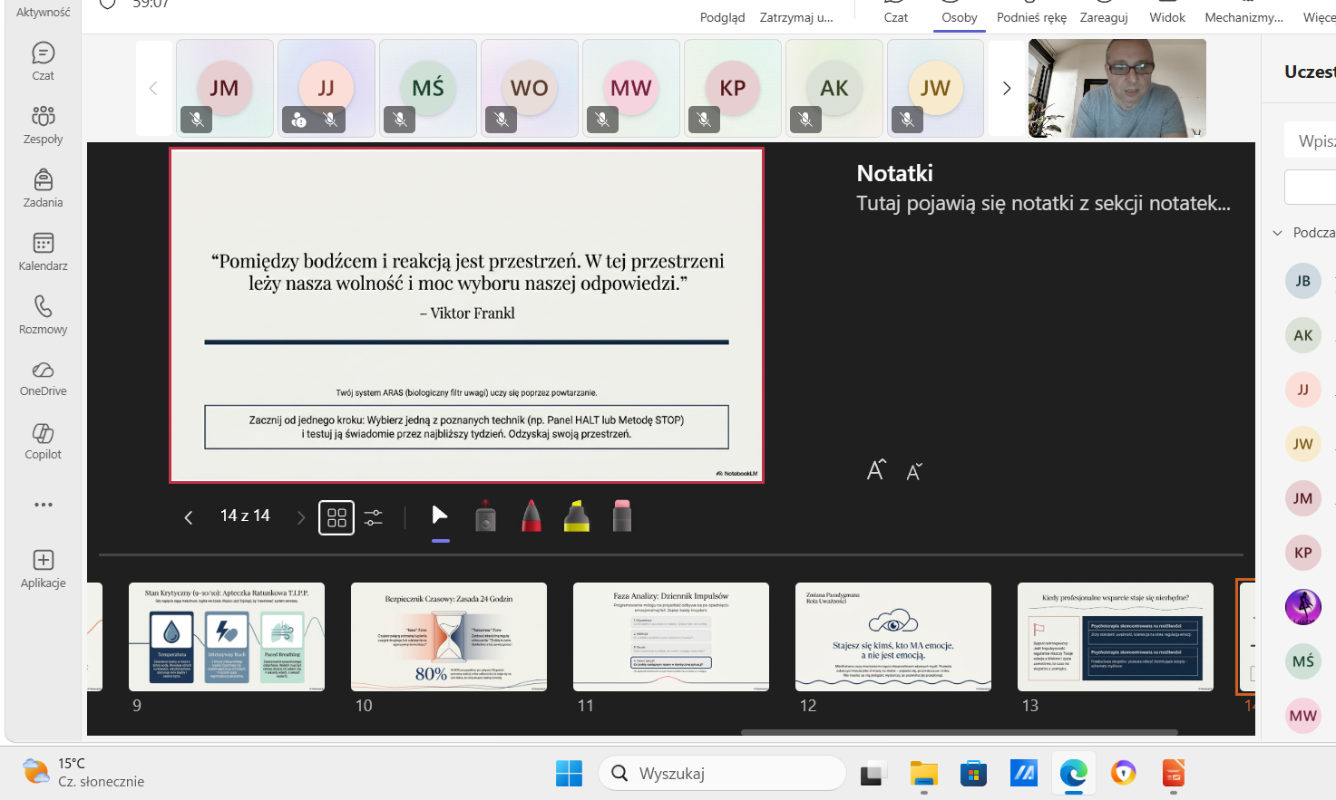Select the yellow highlighter tool
1336x800 pixels.
click(x=576, y=516)
